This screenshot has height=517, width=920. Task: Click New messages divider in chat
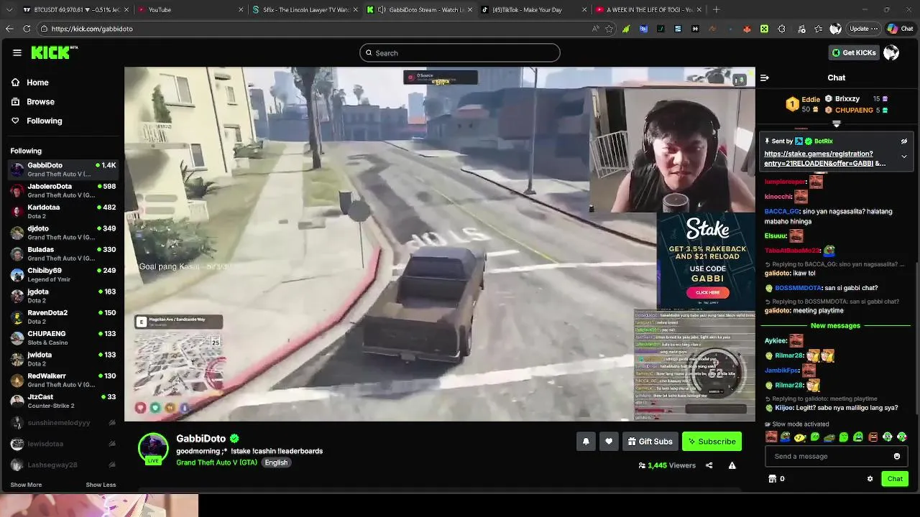[835, 326]
